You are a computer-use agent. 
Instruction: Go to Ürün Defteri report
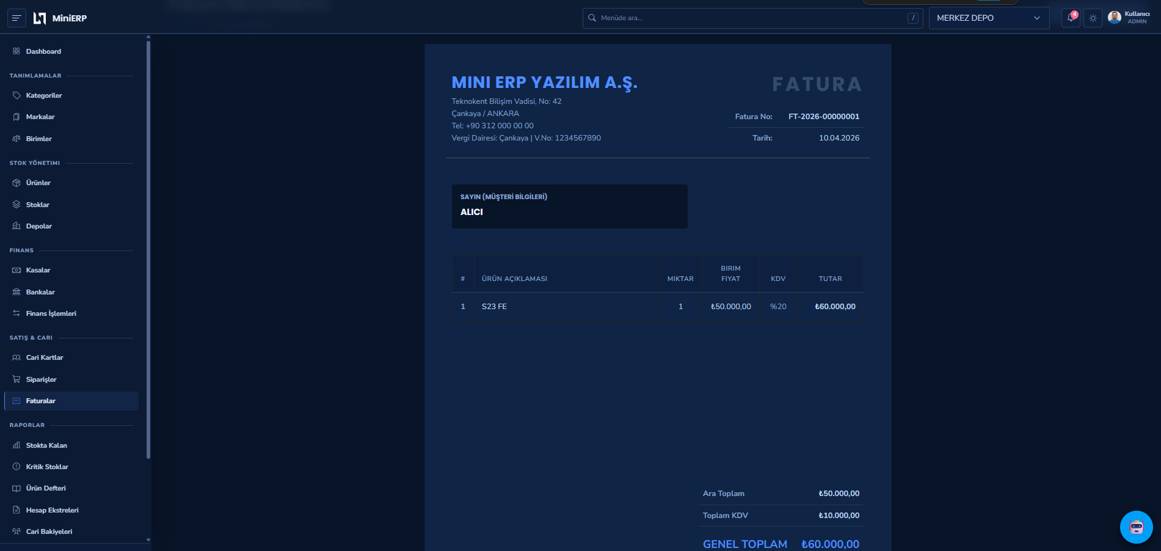71,488
